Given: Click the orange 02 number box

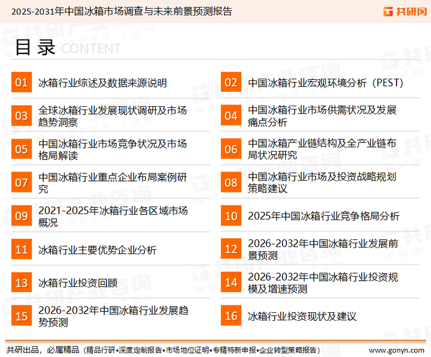Looking at the screenshot, I should (231, 82).
